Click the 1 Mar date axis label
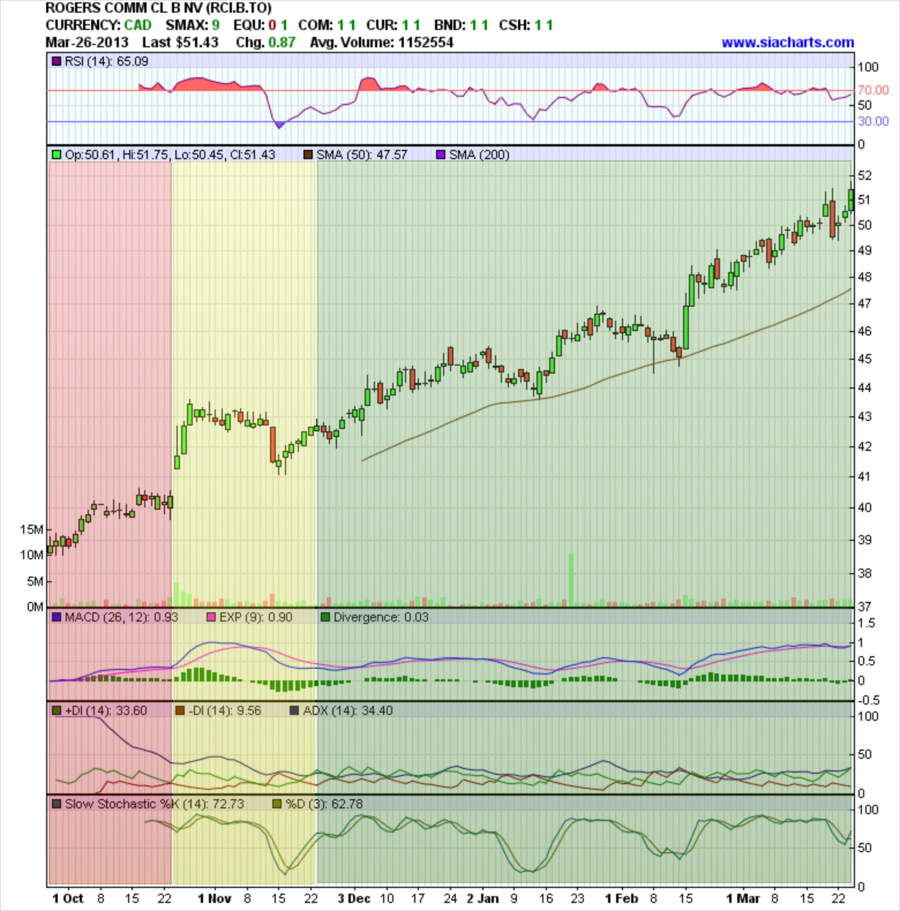 tap(743, 898)
